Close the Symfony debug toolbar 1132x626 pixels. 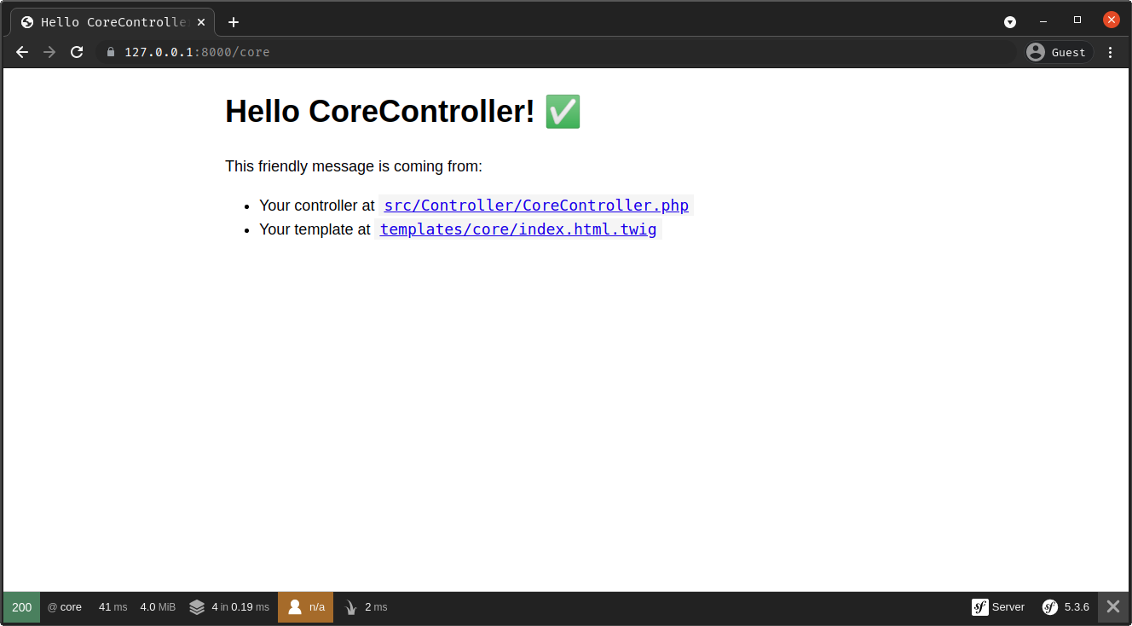coord(1113,607)
